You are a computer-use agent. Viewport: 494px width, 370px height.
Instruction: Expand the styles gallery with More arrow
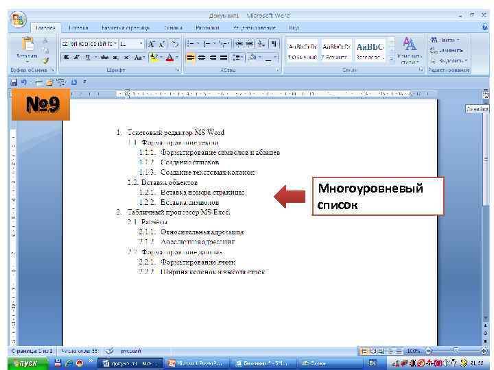coord(391,59)
